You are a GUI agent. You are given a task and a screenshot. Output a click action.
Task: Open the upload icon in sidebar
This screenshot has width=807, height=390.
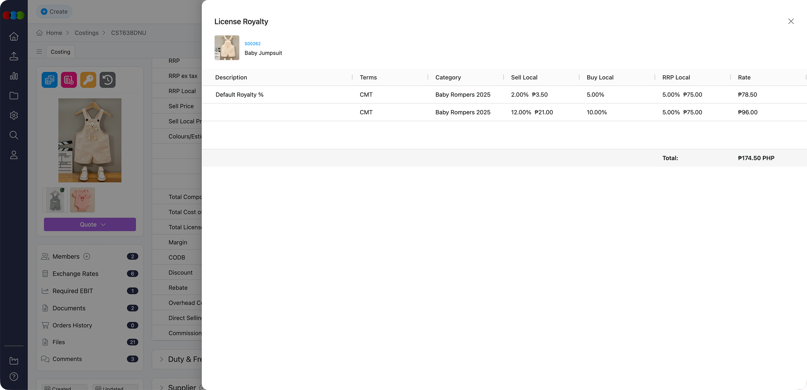coord(14,56)
